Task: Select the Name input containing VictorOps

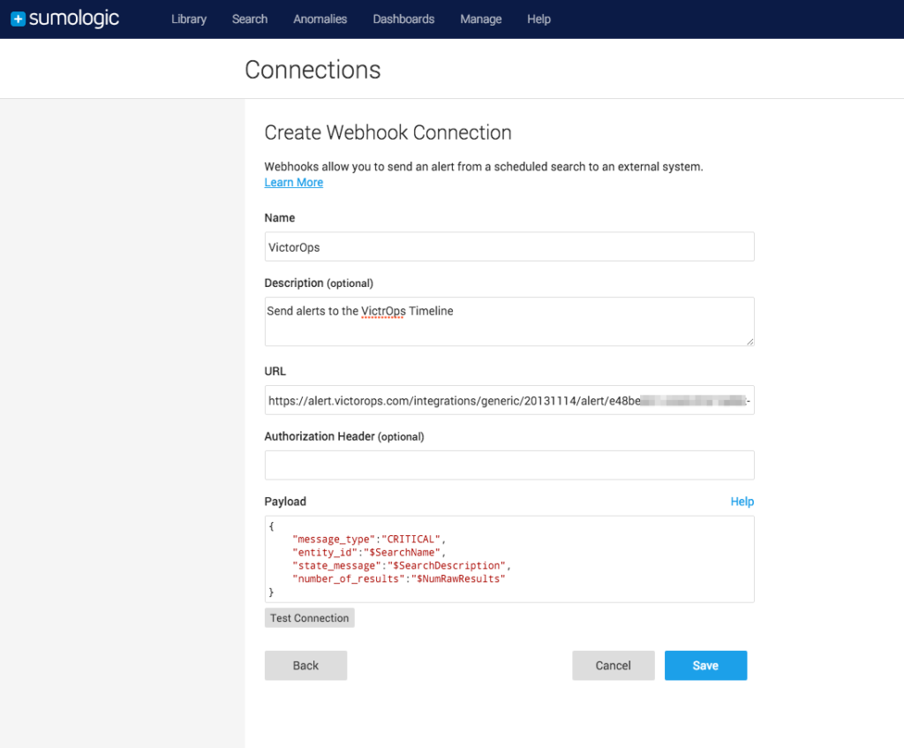Action: coord(508,246)
